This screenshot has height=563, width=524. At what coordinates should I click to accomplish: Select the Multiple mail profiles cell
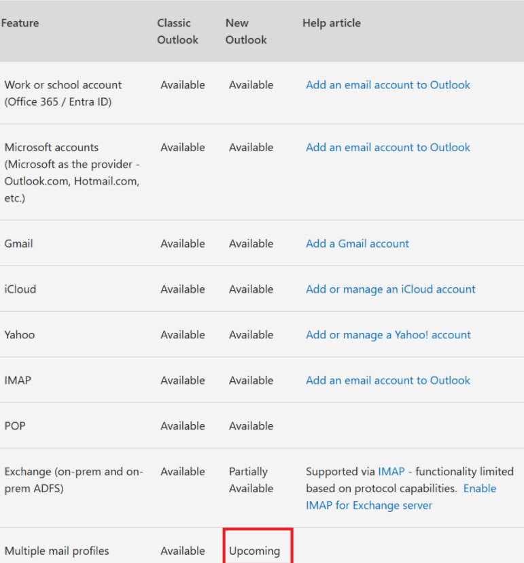pos(56,551)
